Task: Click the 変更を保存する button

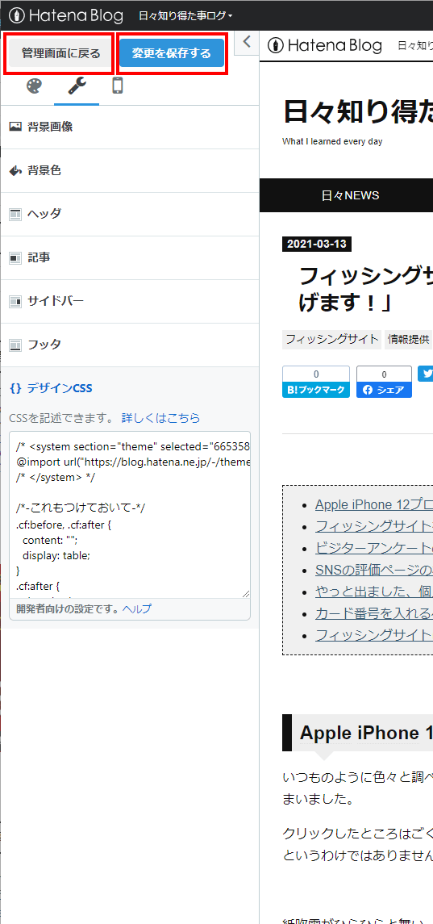Action: coord(172,53)
